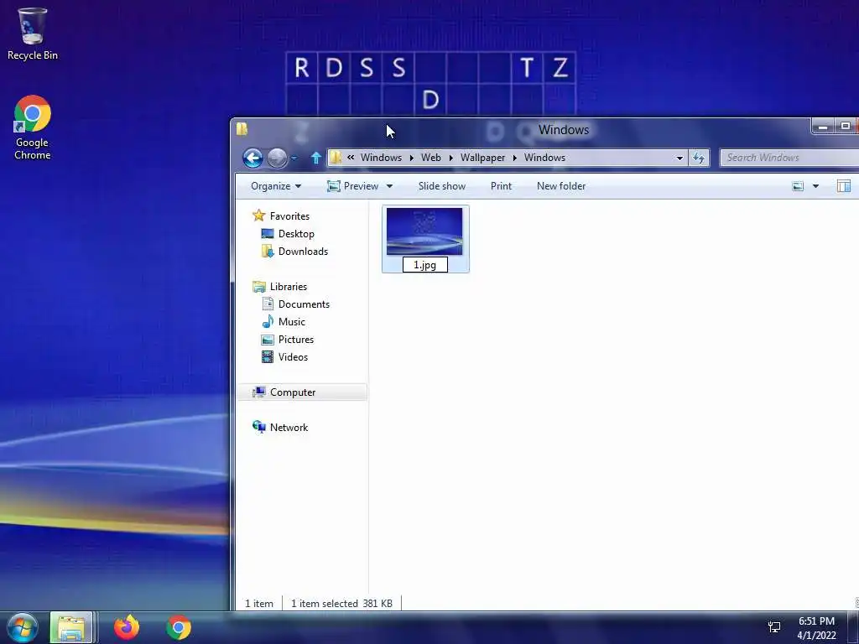Viewport: 859px width, 644px height.
Task: Expand arrow after Wallpaper breadcrumb
Action: 515,158
